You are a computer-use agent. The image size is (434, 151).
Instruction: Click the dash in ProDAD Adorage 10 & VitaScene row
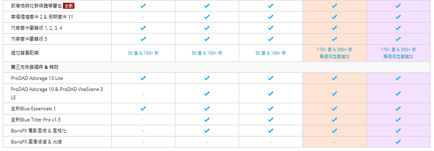pos(143,94)
